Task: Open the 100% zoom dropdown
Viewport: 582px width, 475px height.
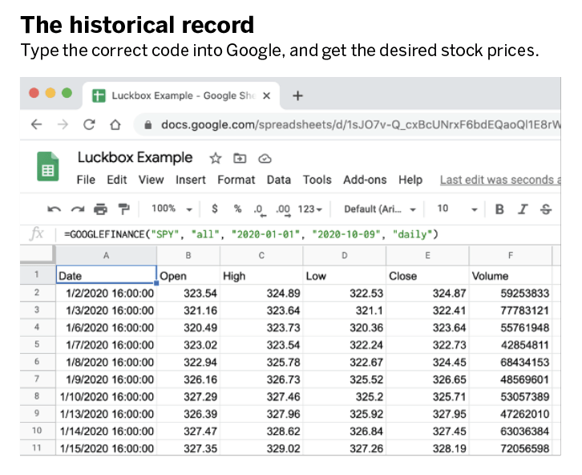Action: 172,209
